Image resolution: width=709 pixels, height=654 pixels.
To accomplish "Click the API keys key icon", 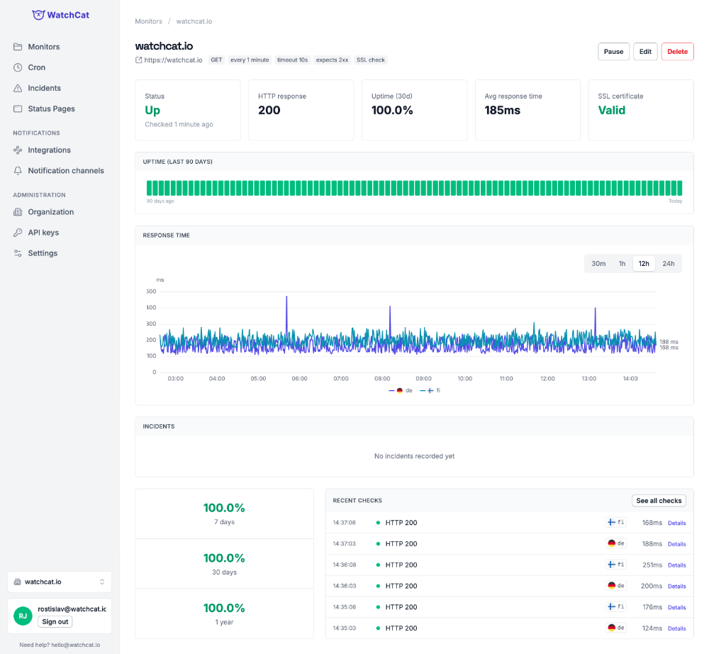I will point(18,233).
